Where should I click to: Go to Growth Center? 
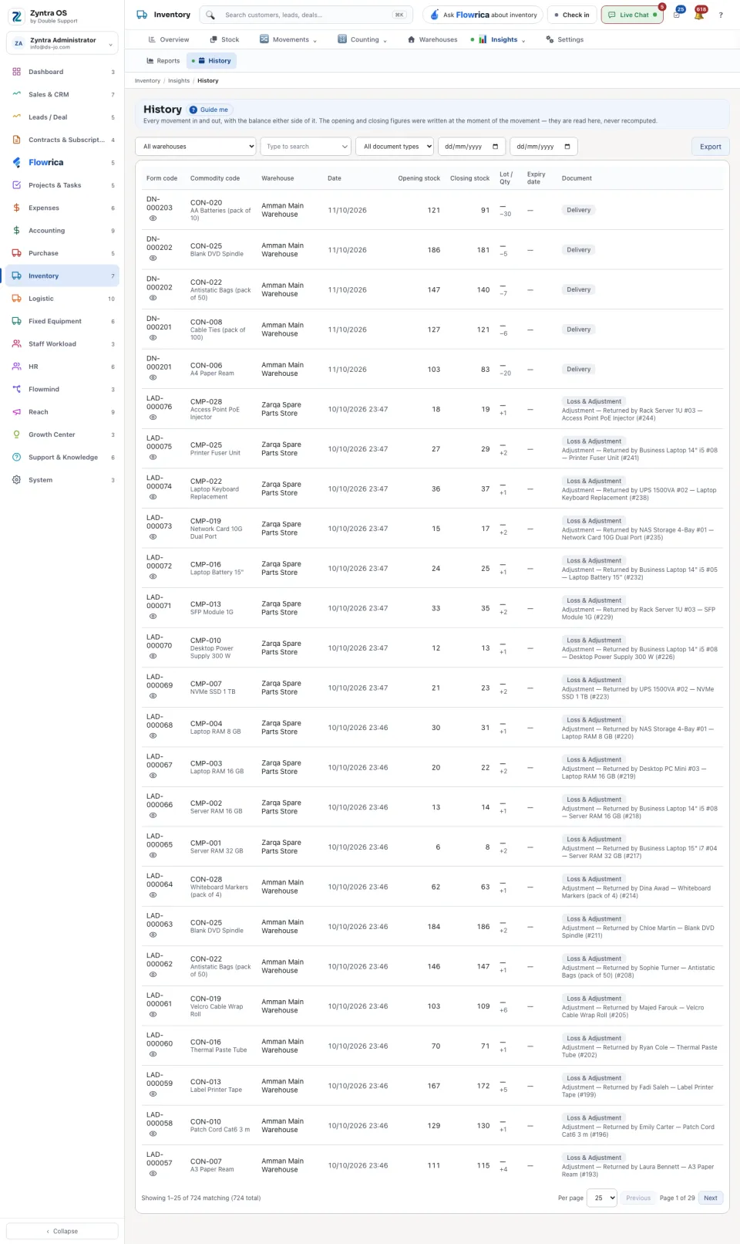[62, 434]
